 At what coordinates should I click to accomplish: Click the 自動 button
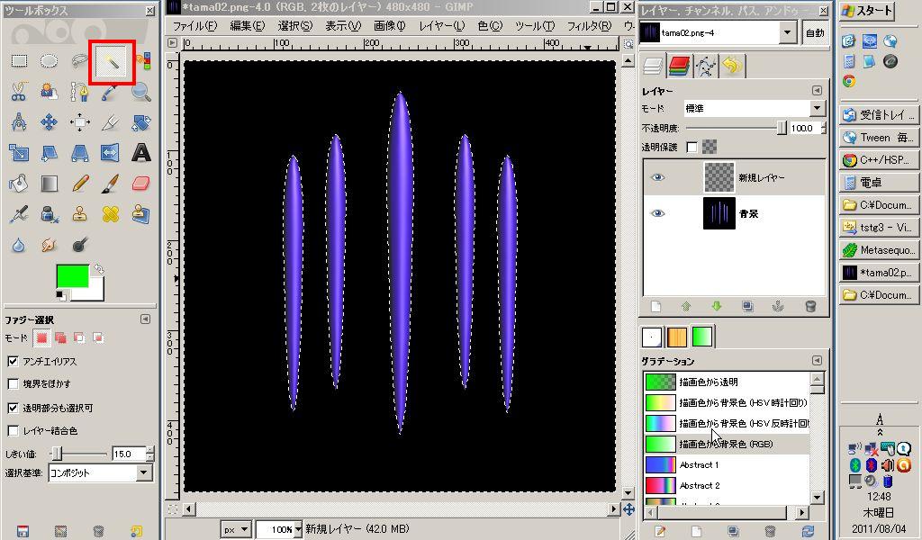815,33
